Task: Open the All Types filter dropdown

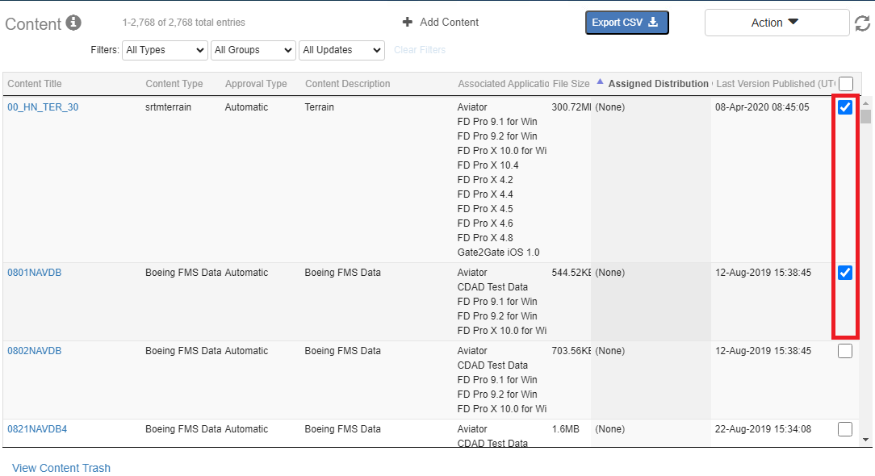Action: coord(165,50)
